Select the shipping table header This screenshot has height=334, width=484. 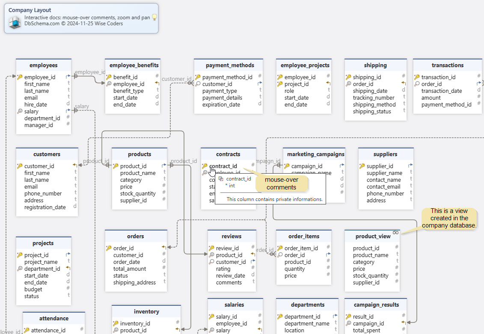(x=375, y=65)
